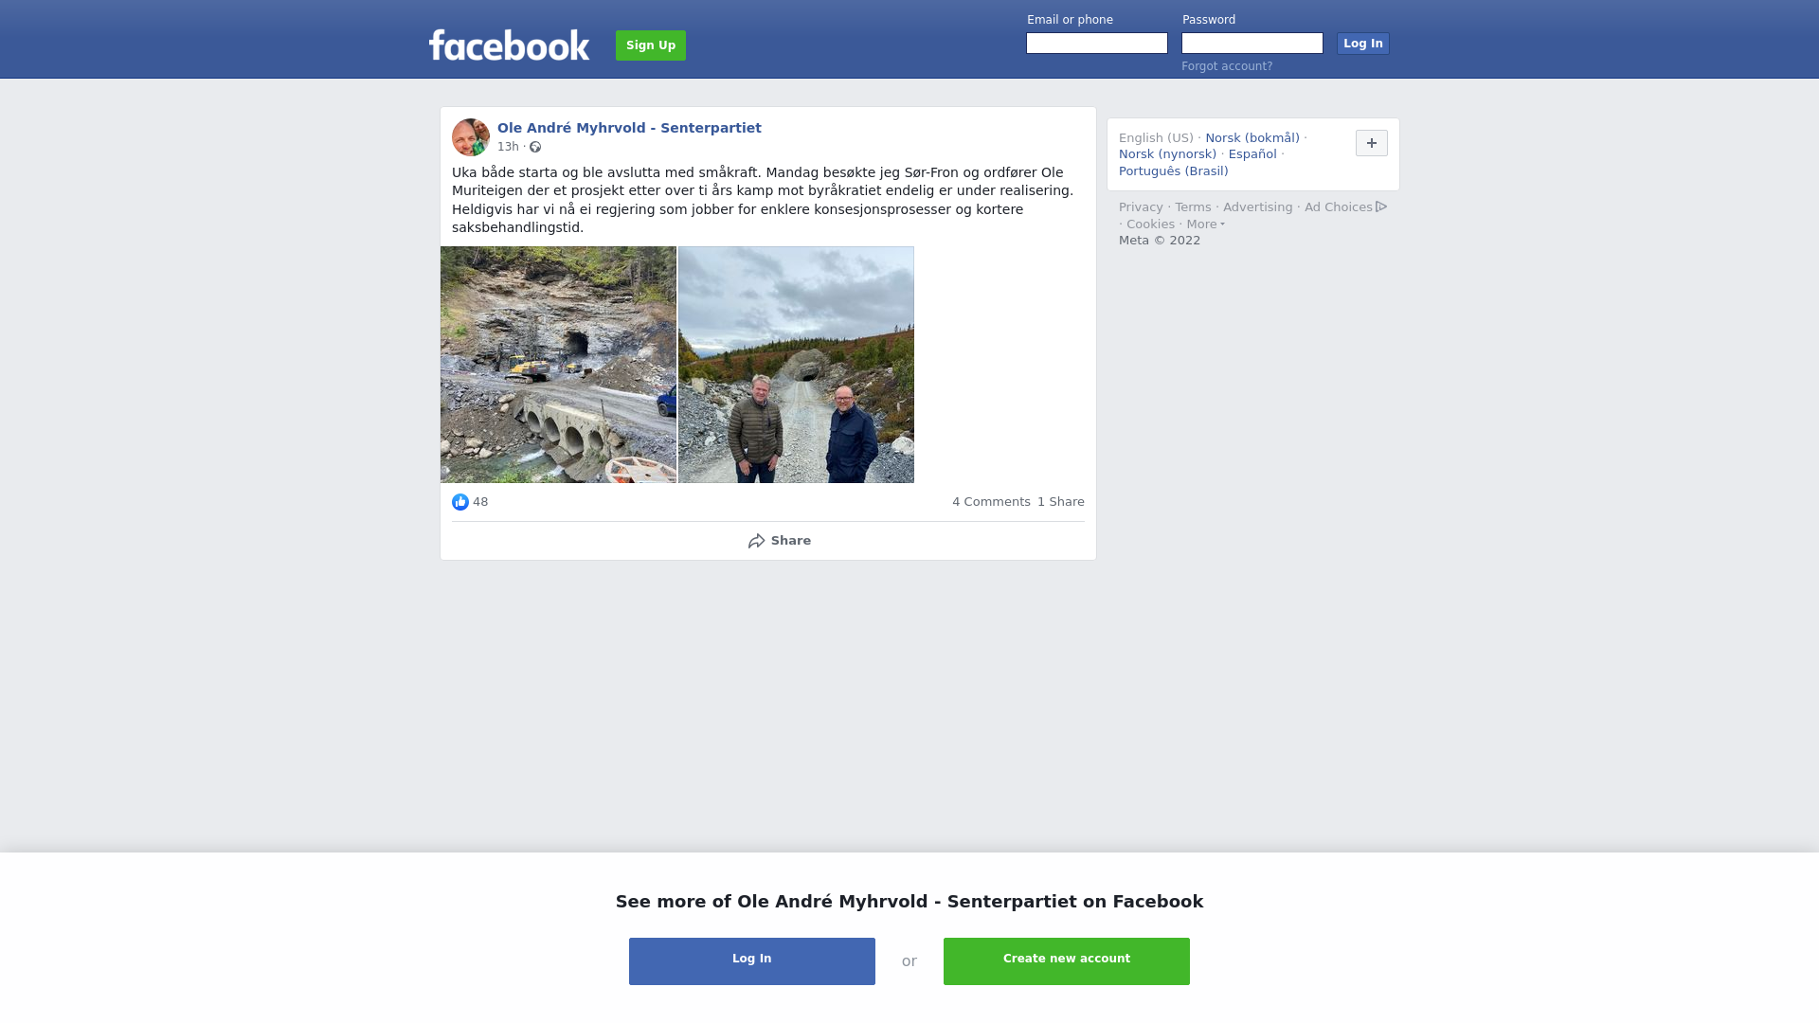
Task: View the 4 Comments link
Action: click(x=991, y=502)
